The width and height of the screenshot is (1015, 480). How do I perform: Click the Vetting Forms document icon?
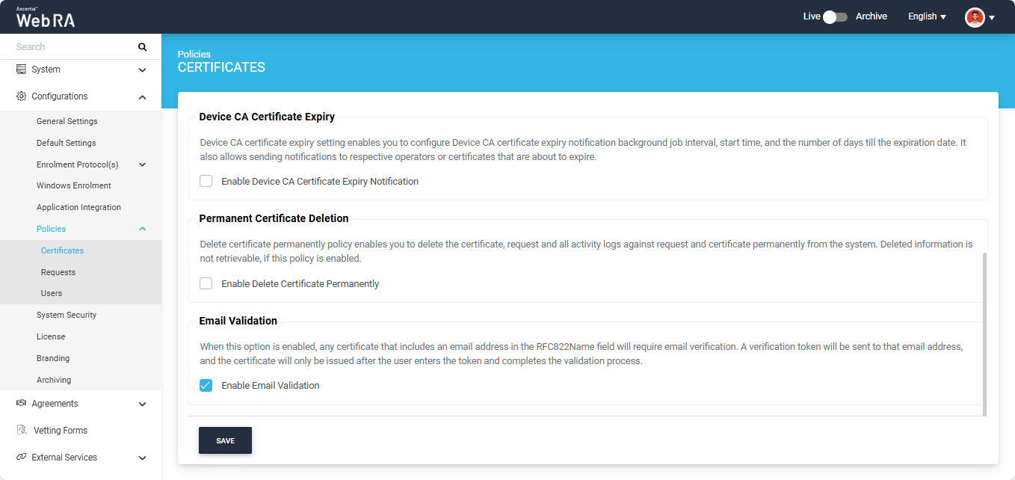[x=22, y=431]
